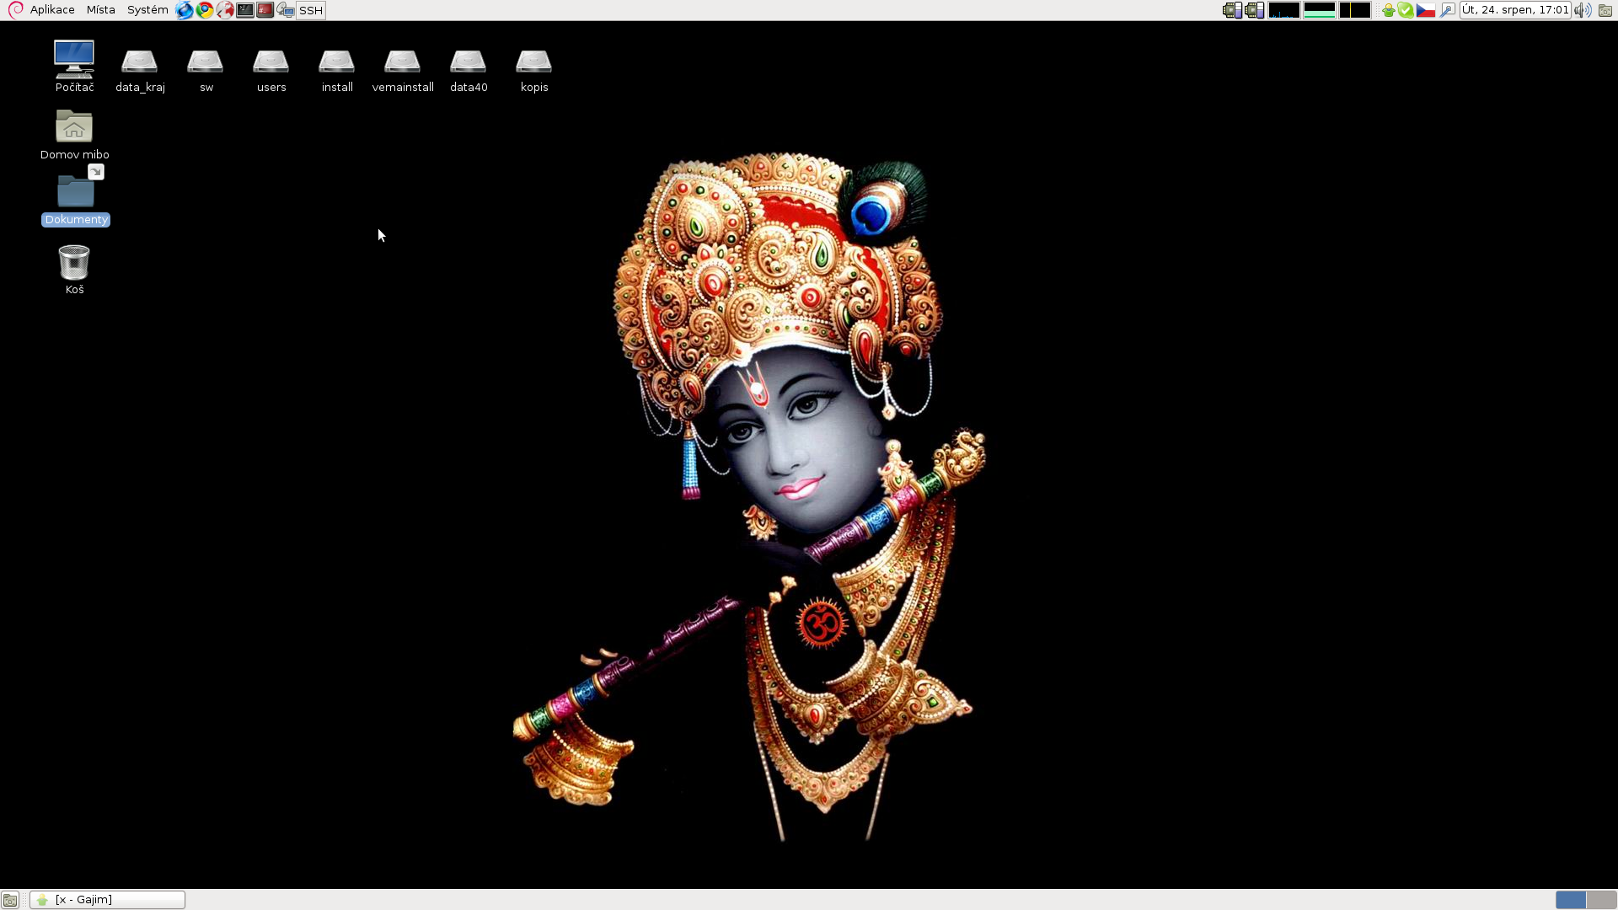Click the second CPU frequency monitor applet

[1254, 10]
